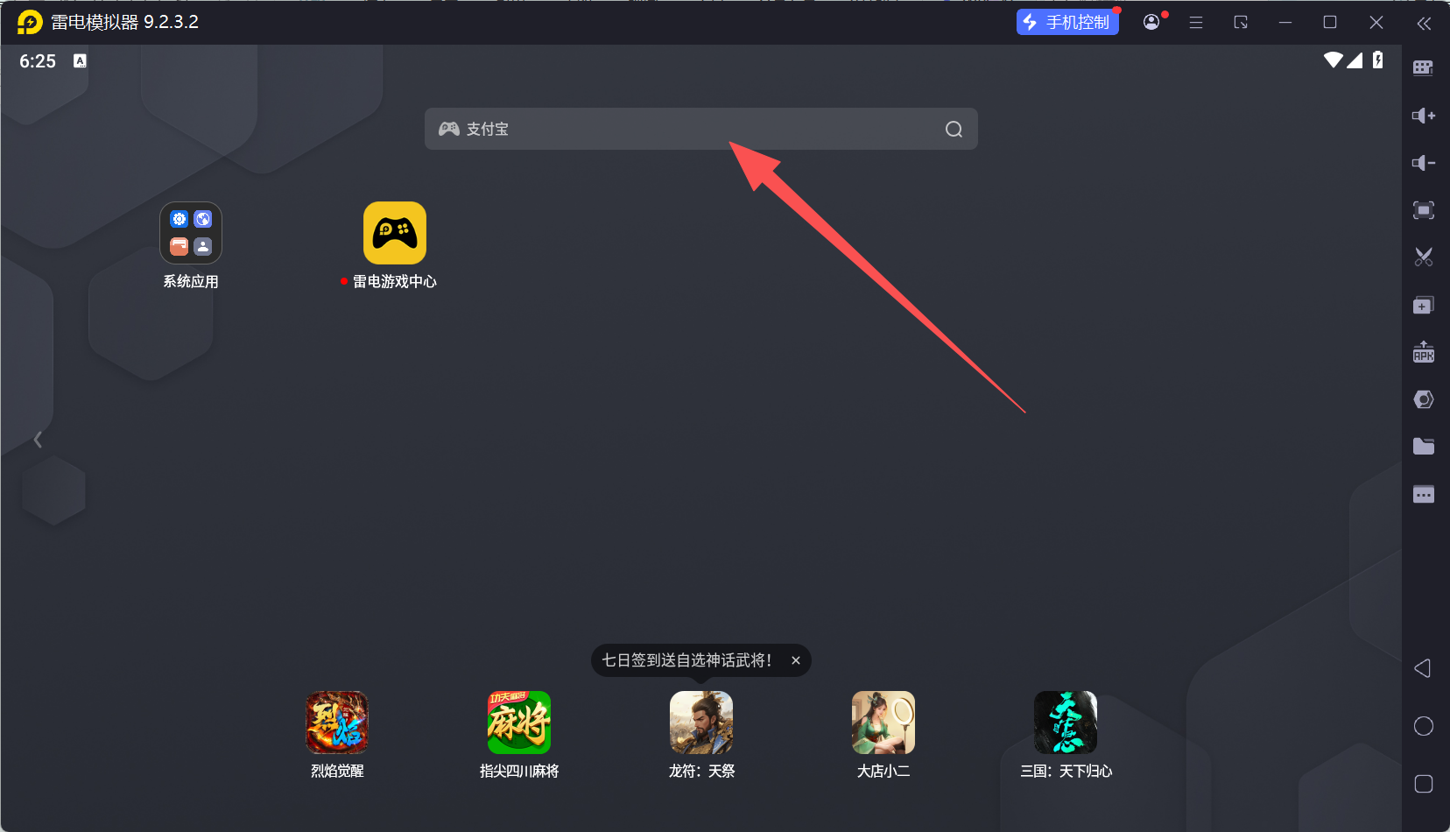This screenshot has width=1450, height=832.
Task: Launch 雷电游戏中心 app
Action: [395, 233]
